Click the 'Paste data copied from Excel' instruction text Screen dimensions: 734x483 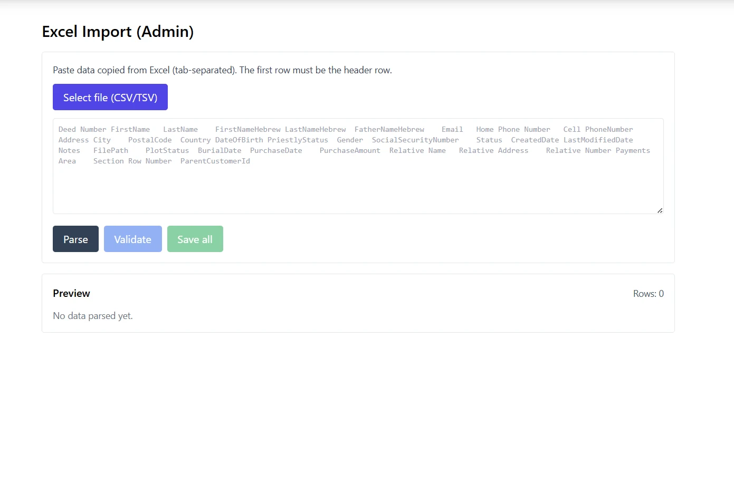[x=222, y=70]
